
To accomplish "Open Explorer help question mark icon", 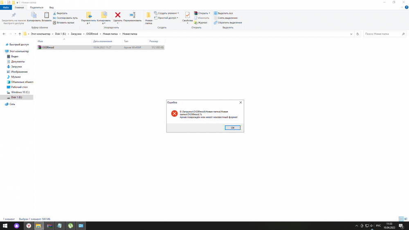I will [407, 7].
